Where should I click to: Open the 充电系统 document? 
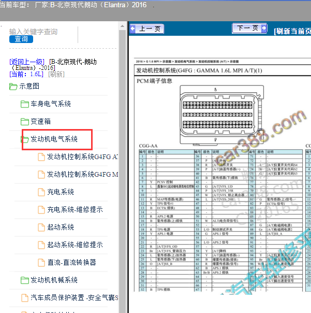pos(61,192)
